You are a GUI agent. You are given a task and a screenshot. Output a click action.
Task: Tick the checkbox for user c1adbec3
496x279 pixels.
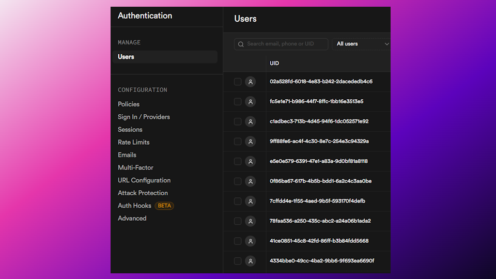[x=238, y=122]
